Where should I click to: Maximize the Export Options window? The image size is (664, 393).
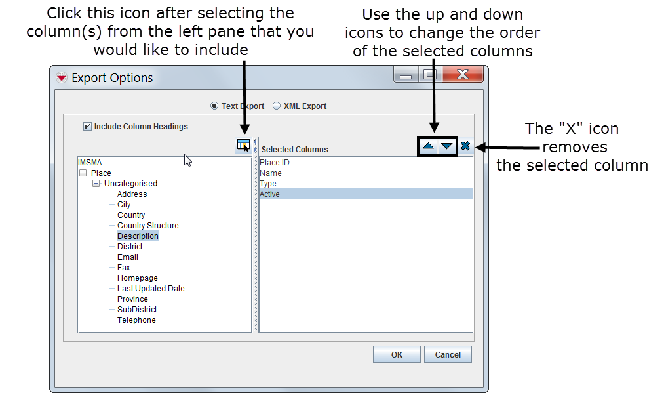tap(429, 75)
